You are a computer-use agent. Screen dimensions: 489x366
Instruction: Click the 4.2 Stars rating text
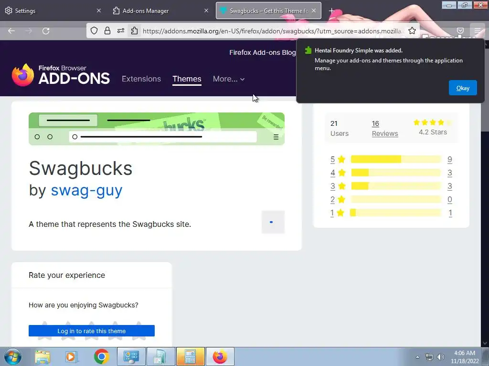click(x=433, y=132)
